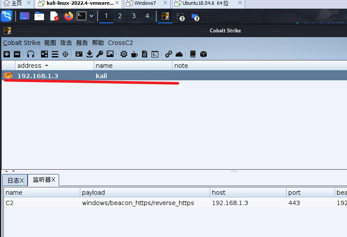
Task: Click the up arrow on the pane splitter
Action: click(6, 171)
